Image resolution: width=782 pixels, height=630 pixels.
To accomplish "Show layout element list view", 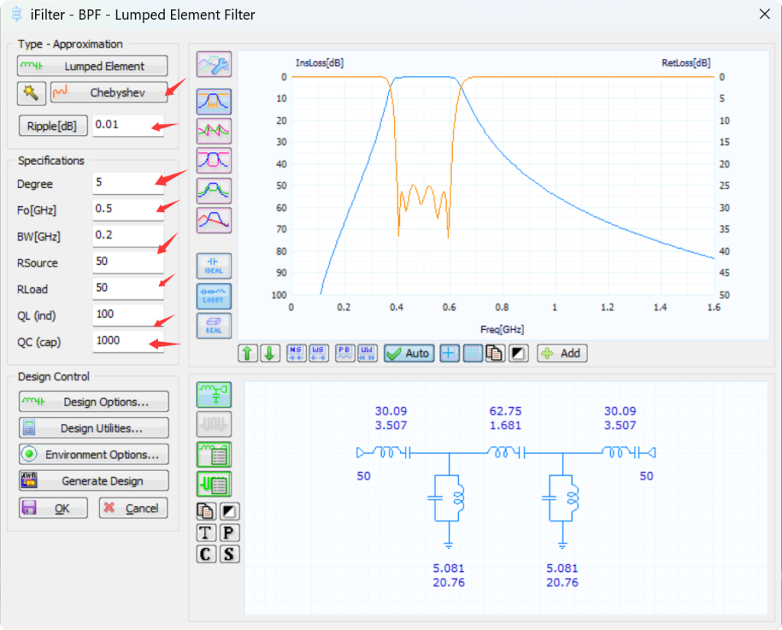I will pyautogui.click(x=214, y=484).
